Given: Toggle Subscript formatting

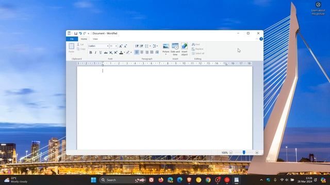Looking at the screenshot, I should tap(111, 52).
